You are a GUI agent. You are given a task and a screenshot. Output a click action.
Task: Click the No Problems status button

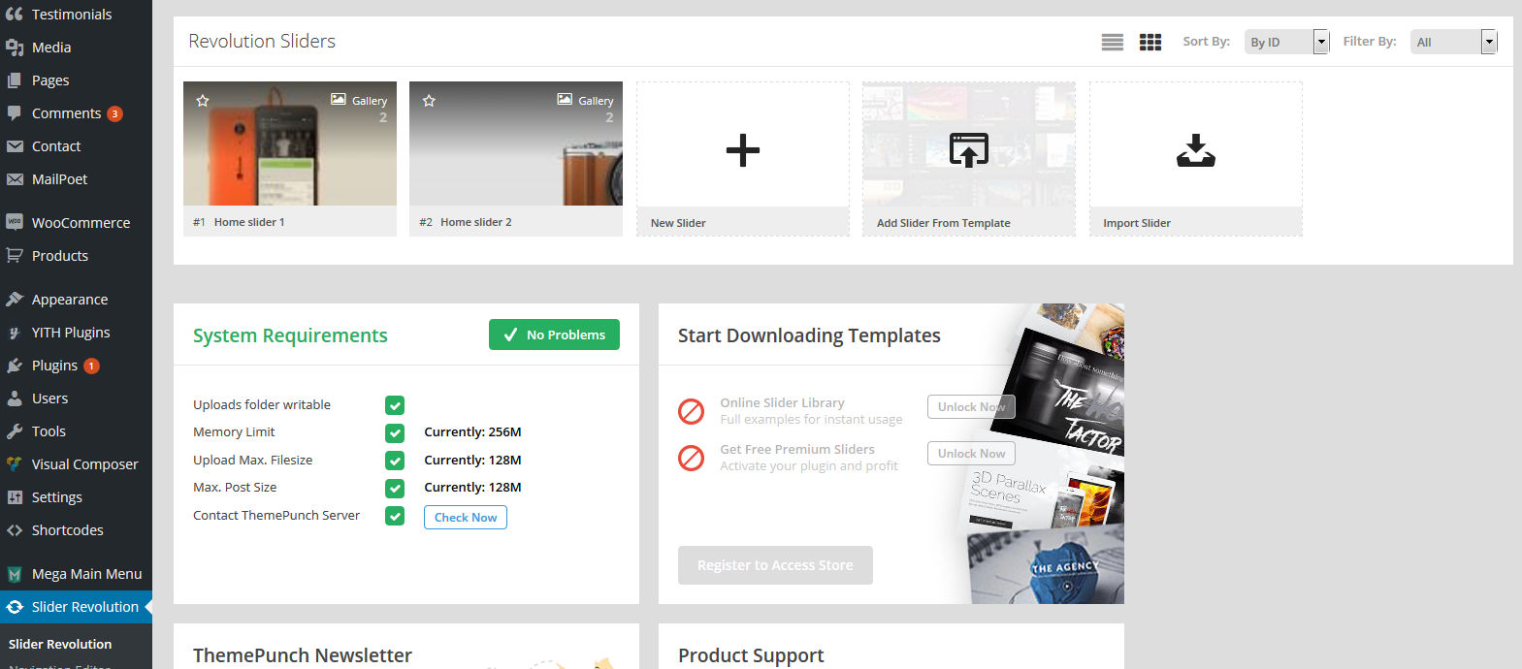point(554,334)
